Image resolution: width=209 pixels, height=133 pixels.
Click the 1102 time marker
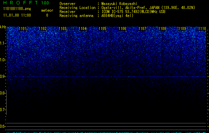[43, 29]
